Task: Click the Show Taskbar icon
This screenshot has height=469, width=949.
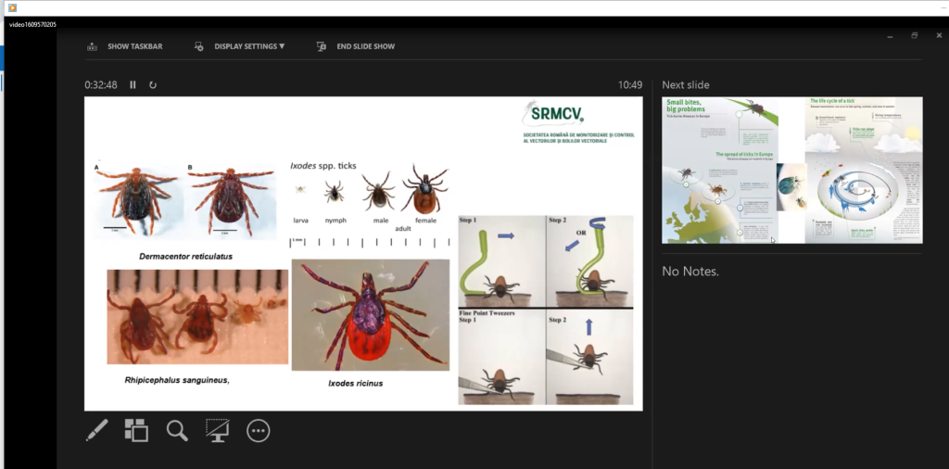Action: click(x=92, y=46)
